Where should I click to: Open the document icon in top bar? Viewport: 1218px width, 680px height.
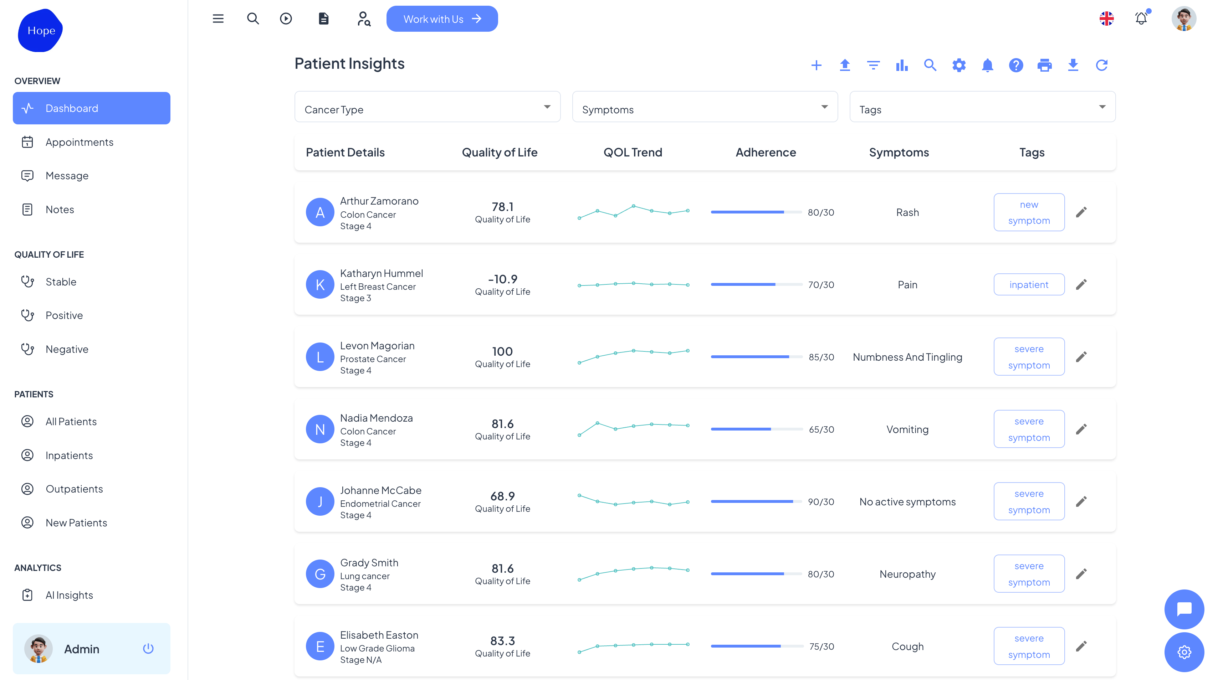(323, 19)
